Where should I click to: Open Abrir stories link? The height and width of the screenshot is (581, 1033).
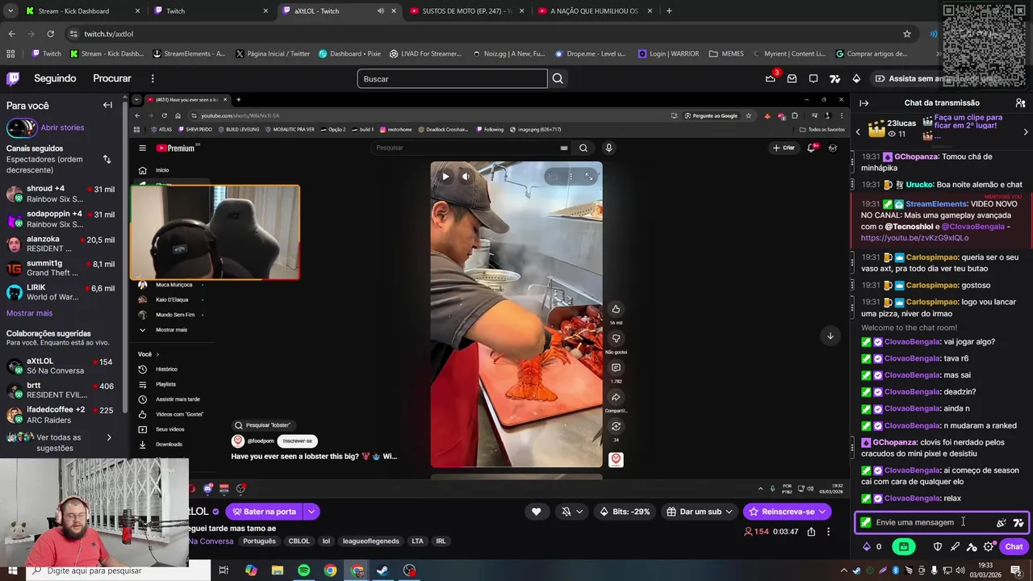62,127
